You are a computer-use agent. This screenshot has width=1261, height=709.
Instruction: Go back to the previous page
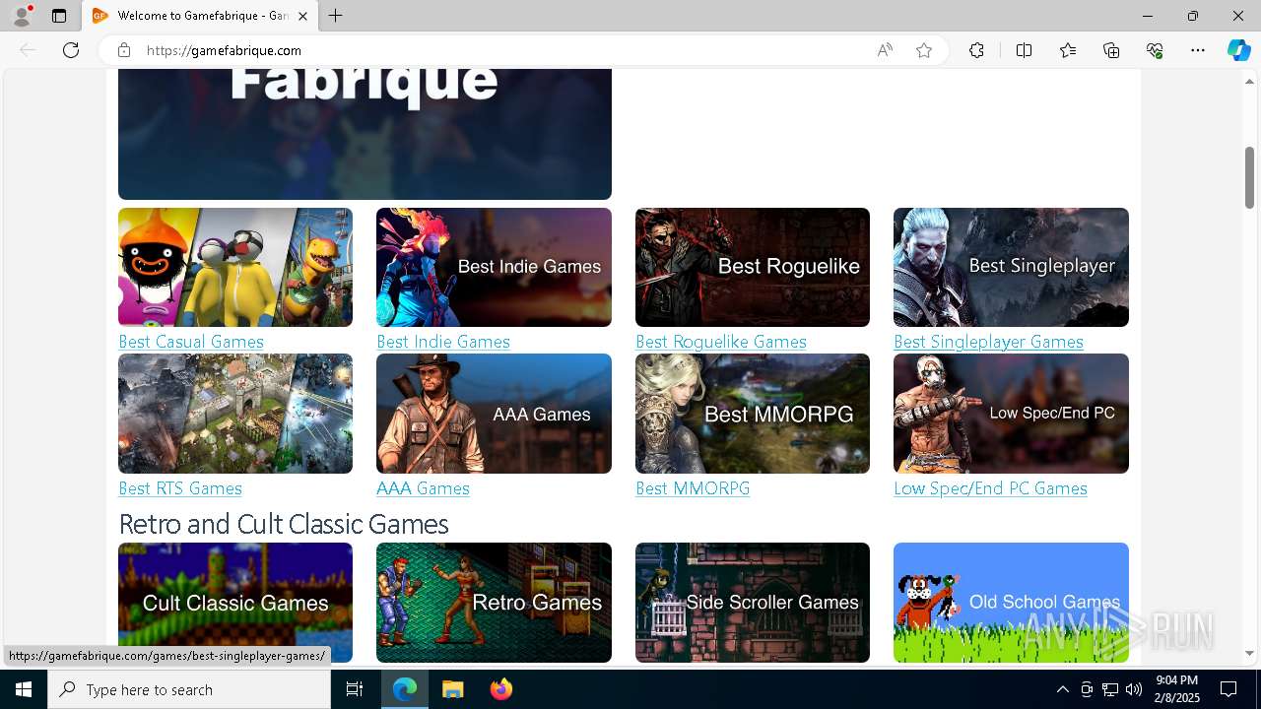[x=28, y=50]
